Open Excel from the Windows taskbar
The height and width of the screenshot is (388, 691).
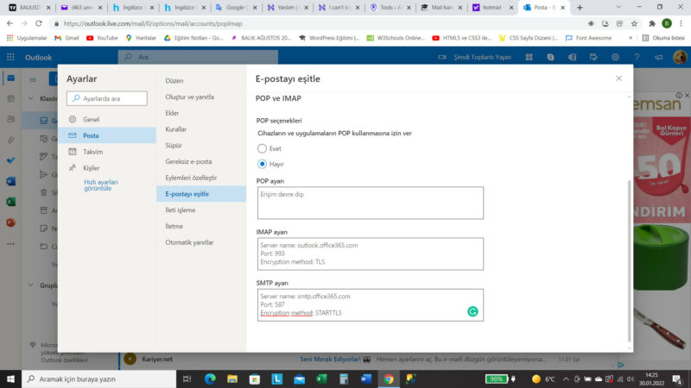(x=321, y=379)
